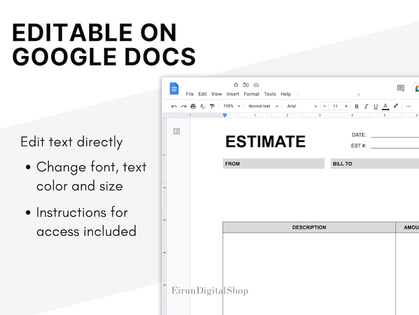Open the File menu
The width and height of the screenshot is (419, 315).
click(x=190, y=94)
